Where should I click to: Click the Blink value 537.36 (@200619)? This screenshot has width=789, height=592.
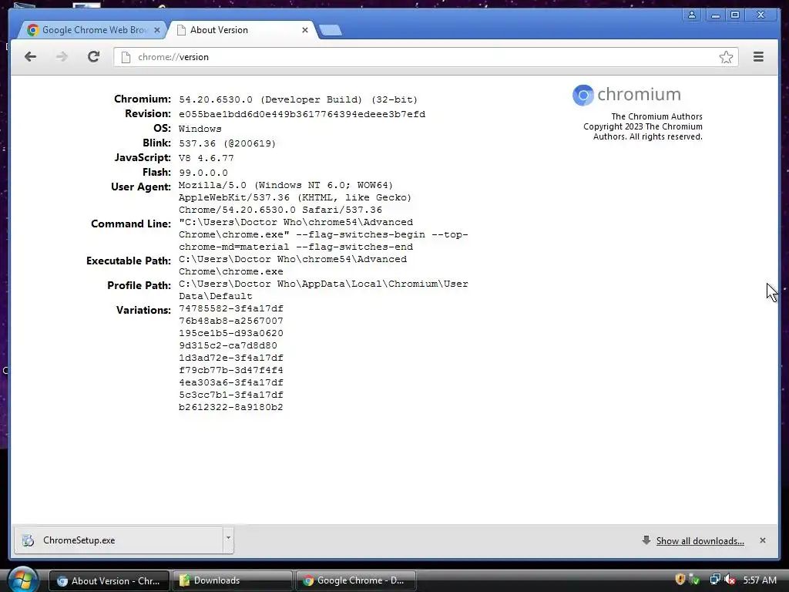(227, 143)
